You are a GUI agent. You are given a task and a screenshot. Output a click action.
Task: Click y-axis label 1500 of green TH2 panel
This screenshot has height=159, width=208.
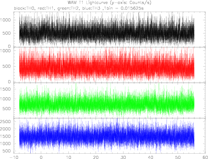click(x=5, y=89)
